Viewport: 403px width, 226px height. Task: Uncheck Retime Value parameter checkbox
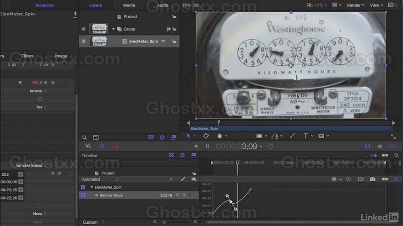point(83,195)
